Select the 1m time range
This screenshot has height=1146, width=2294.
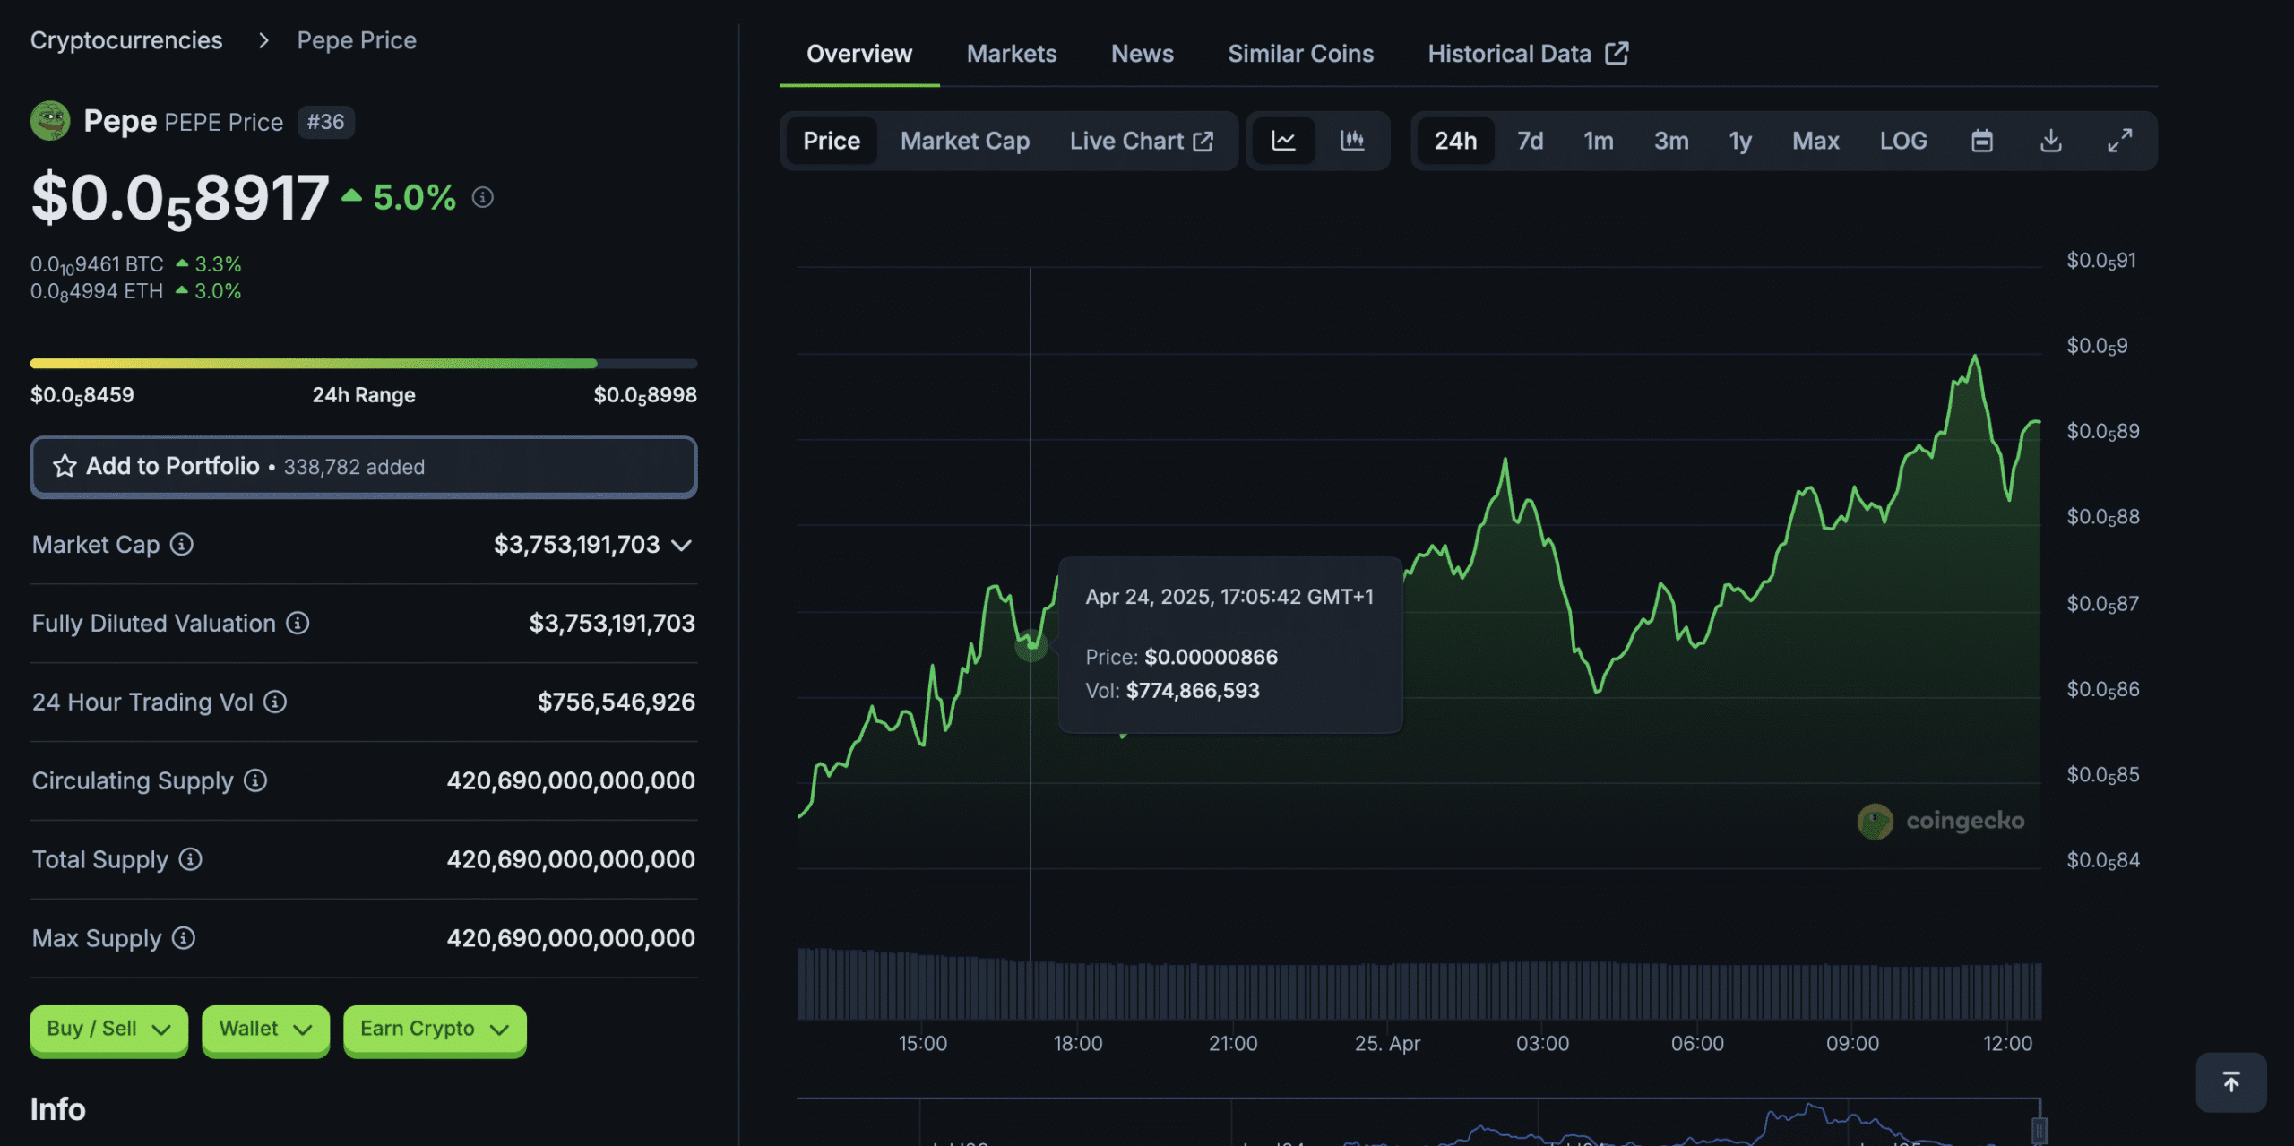click(x=1598, y=141)
